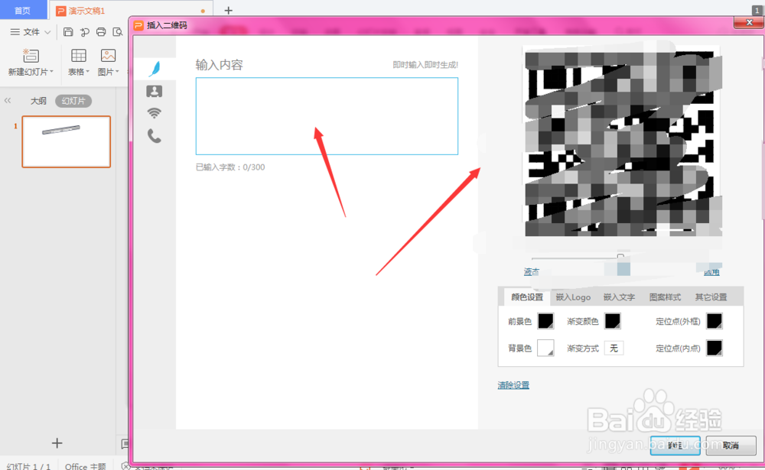765x470 pixels.
Task: Click the 图片 picture icon
Action: point(108,56)
